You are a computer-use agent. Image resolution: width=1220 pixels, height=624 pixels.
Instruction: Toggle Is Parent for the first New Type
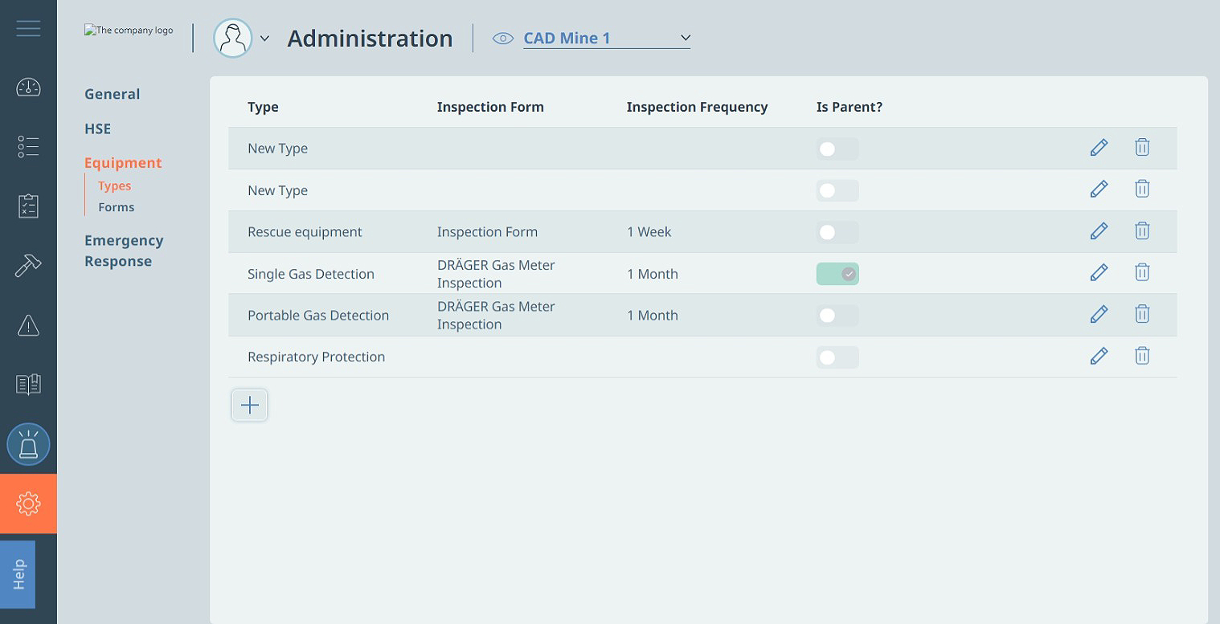pos(837,149)
